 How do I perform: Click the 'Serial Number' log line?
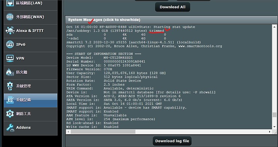point(106,61)
